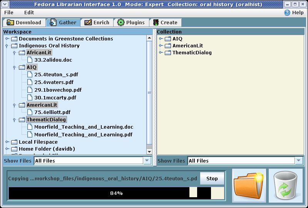The width and height of the screenshot is (308, 208).
Task: Collapse the Workspace AfricanLit folder
Action: (x=14, y=53)
